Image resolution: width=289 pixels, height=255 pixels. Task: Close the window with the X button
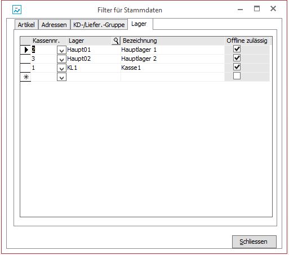[273, 8]
